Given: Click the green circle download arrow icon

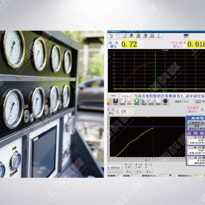Looking at the screenshot, I should point(137,101).
